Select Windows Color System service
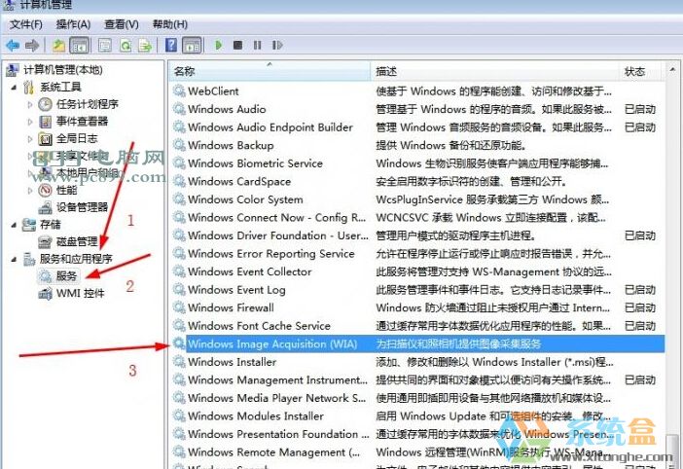683x469 pixels. click(417, 199)
